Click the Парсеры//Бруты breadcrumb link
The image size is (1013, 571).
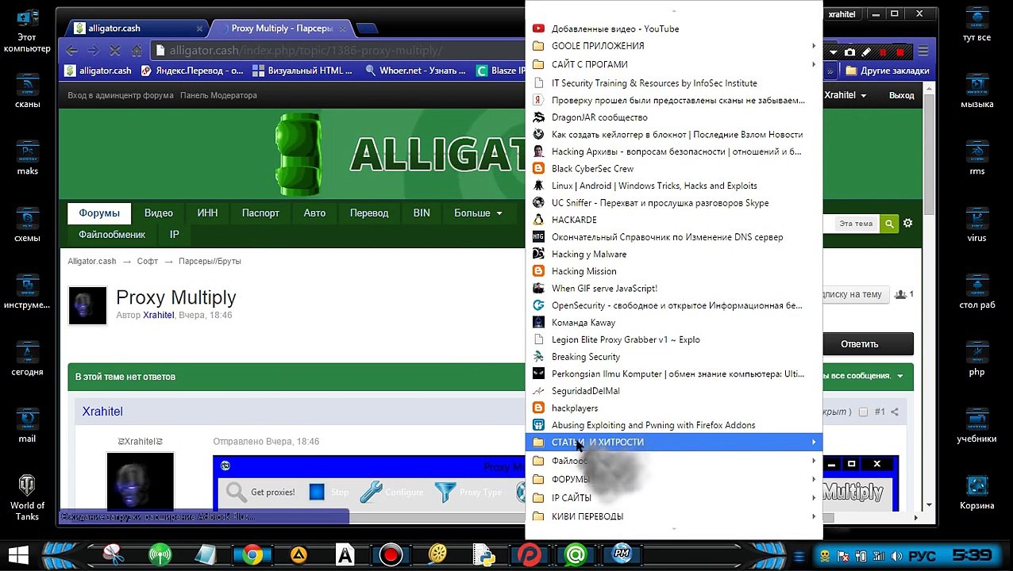pos(210,261)
